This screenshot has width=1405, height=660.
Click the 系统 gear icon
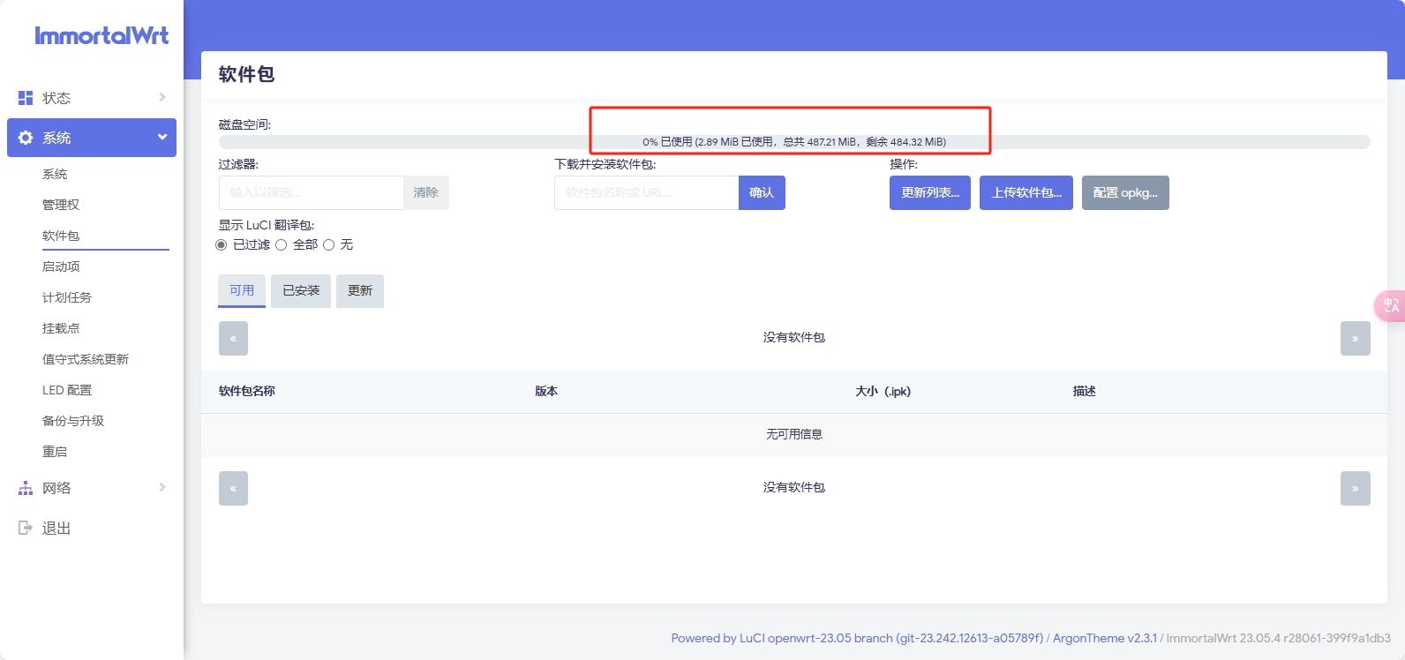click(x=26, y=138)
